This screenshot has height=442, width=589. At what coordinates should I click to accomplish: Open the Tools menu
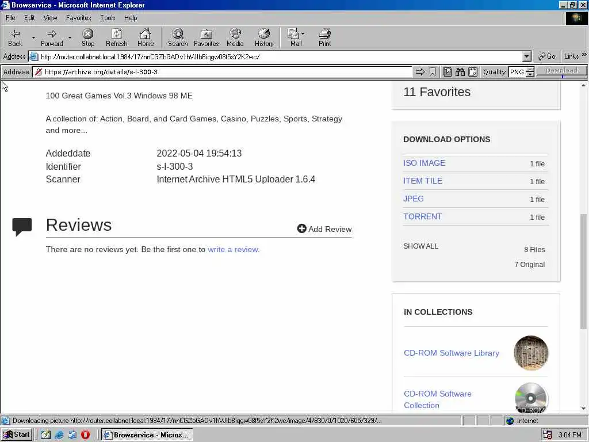click(108, 18)
